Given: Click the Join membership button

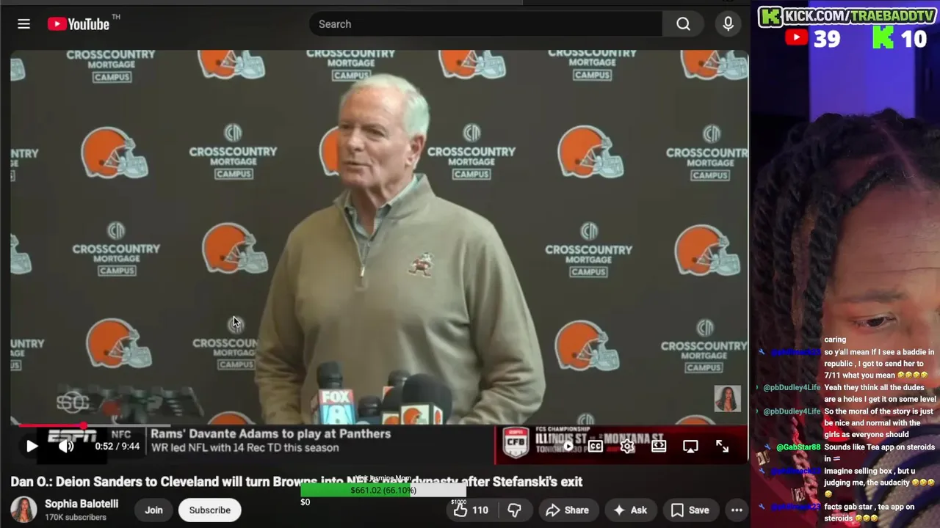Looking at the screenshot, I should click(153, 510).
